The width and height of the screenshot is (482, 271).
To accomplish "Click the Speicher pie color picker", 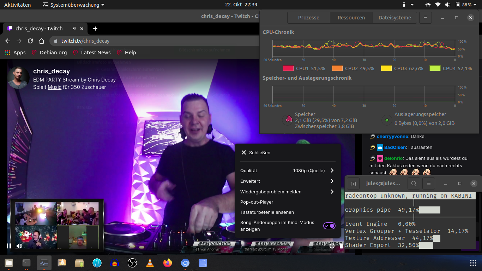I will 288,120.
